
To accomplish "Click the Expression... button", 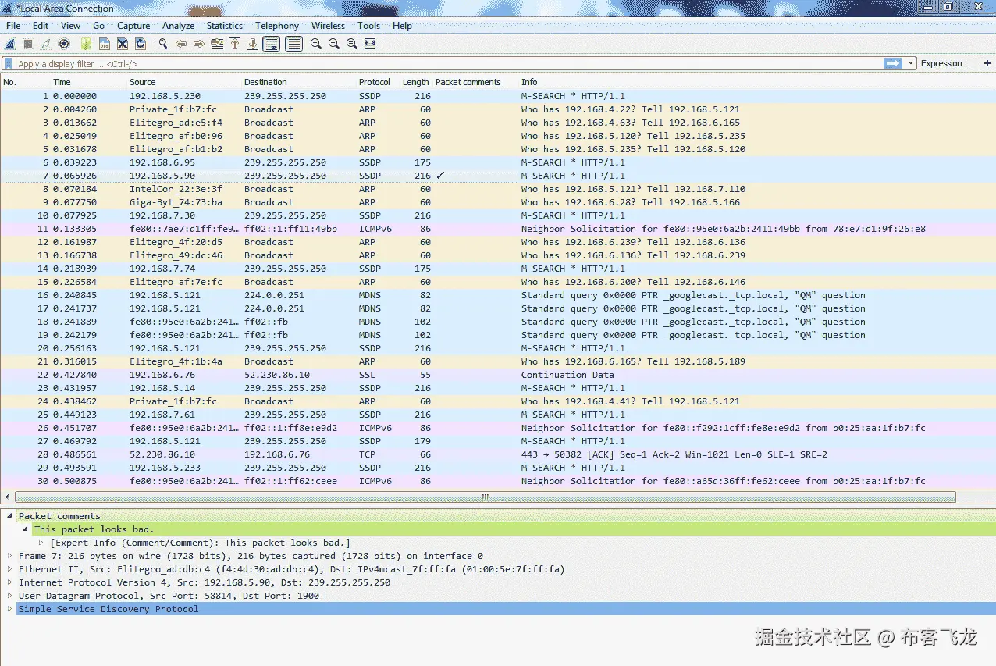I will [x=944, y=63].
